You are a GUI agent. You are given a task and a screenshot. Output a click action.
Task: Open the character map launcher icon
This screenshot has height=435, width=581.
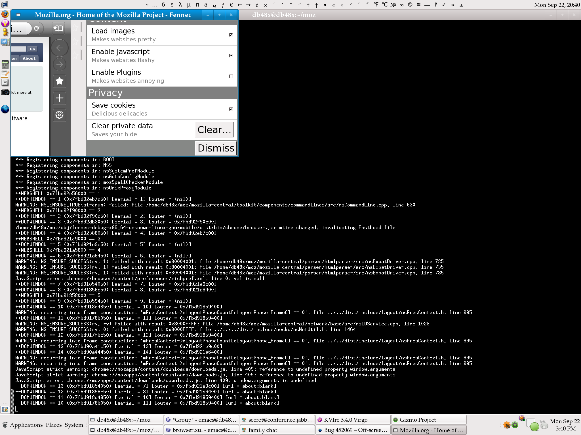pos(5,83)
